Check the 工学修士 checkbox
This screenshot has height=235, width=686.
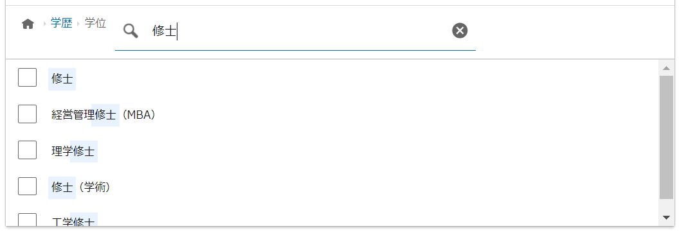pyautogui.click(x=27, y=220)
